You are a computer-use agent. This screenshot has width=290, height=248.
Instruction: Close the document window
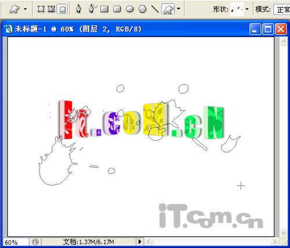[281, 29]
